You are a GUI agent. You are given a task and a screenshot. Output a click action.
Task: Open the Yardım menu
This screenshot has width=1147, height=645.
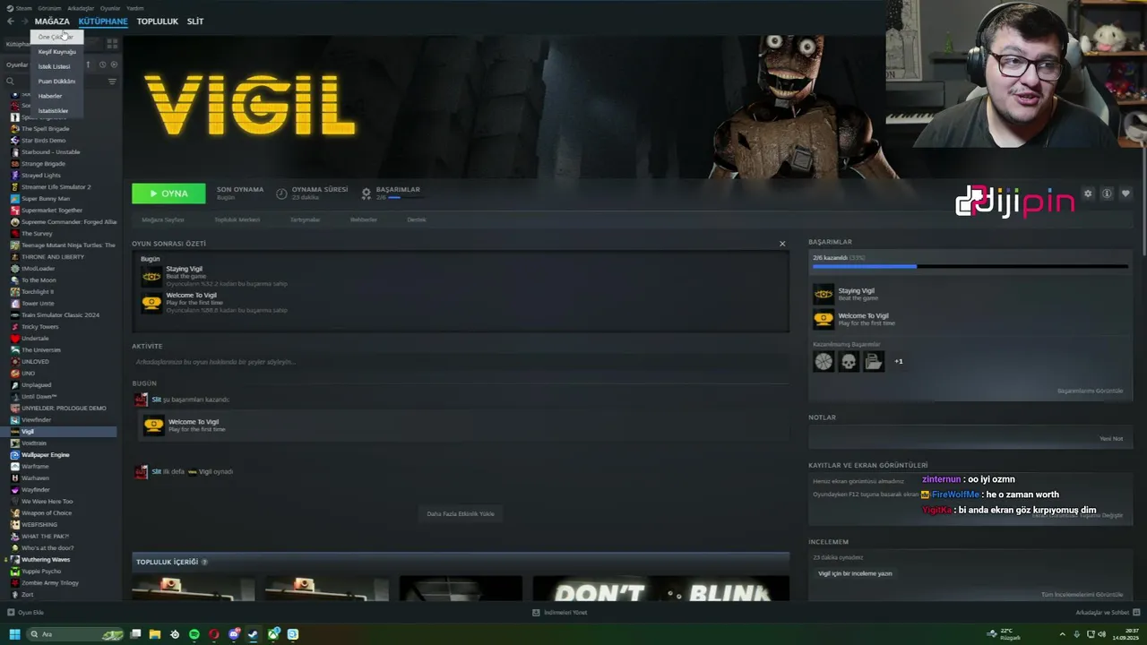(x=134, y=8)
